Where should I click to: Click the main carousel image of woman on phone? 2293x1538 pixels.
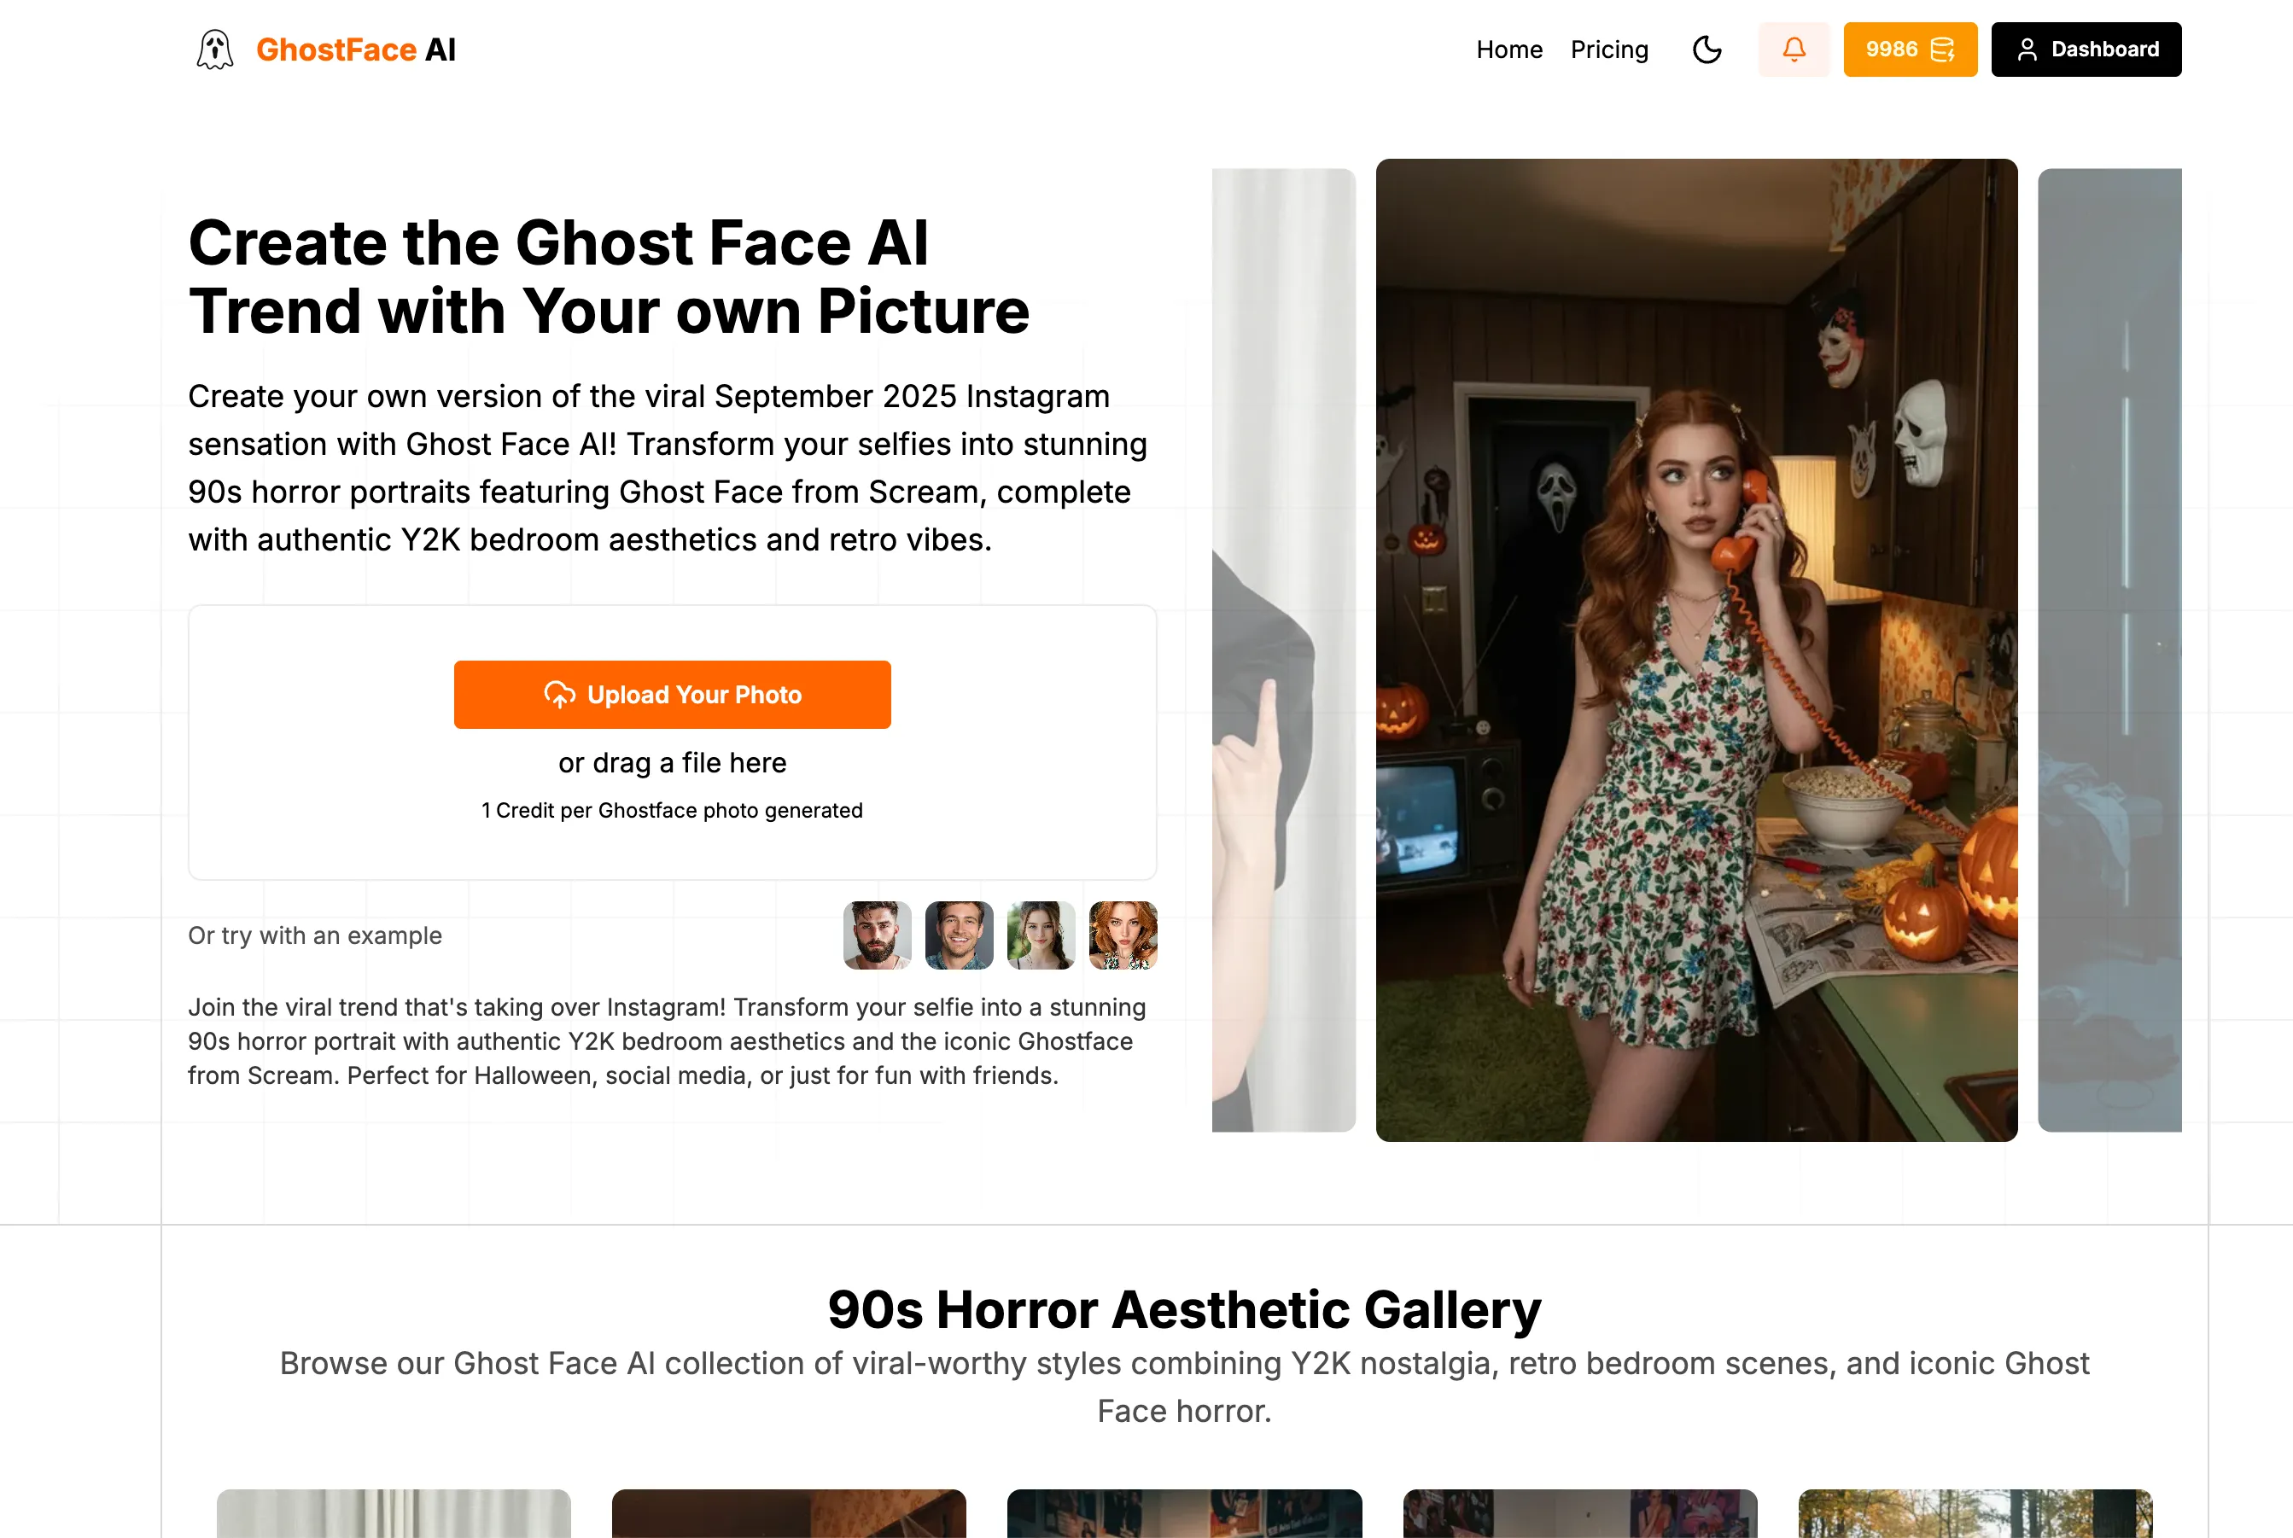(1696, 650)
